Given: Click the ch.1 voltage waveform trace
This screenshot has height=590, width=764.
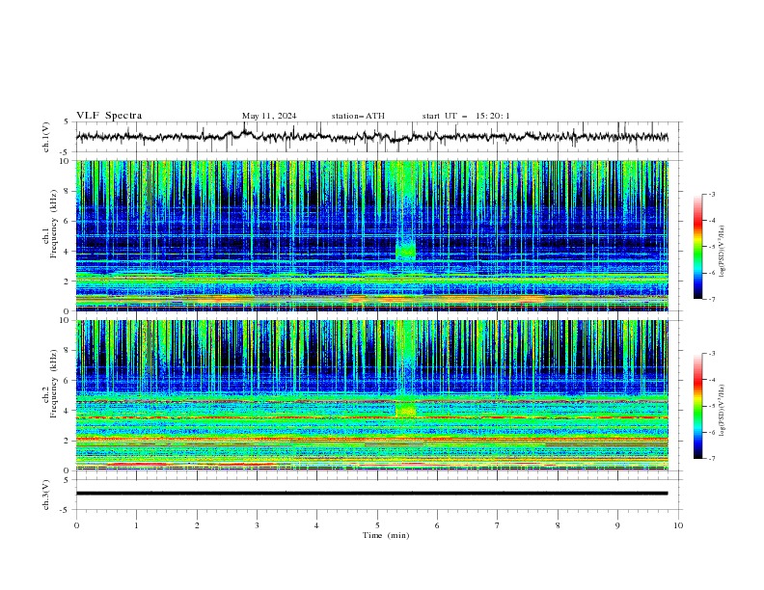Looking at the screenshot, I should point(371,137).
